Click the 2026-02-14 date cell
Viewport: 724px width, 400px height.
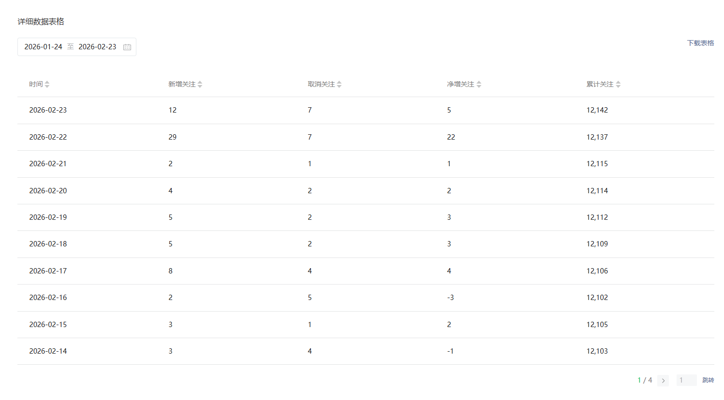(48, 351)
